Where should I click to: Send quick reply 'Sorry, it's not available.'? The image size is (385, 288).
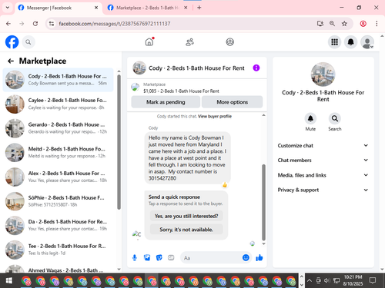186,230
